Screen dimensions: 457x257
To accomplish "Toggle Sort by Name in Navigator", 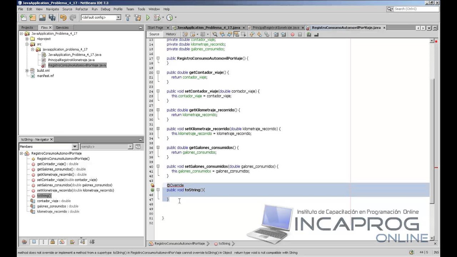I will (82, 242).
